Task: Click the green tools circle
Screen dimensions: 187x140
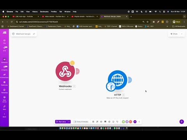Action: 123,122
